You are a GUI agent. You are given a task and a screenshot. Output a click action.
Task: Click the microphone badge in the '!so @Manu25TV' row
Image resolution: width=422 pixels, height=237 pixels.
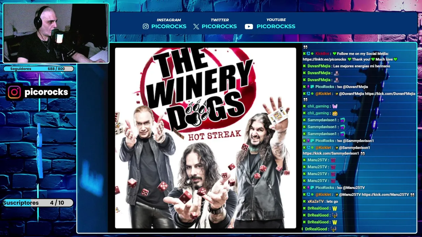pos(308,188)
